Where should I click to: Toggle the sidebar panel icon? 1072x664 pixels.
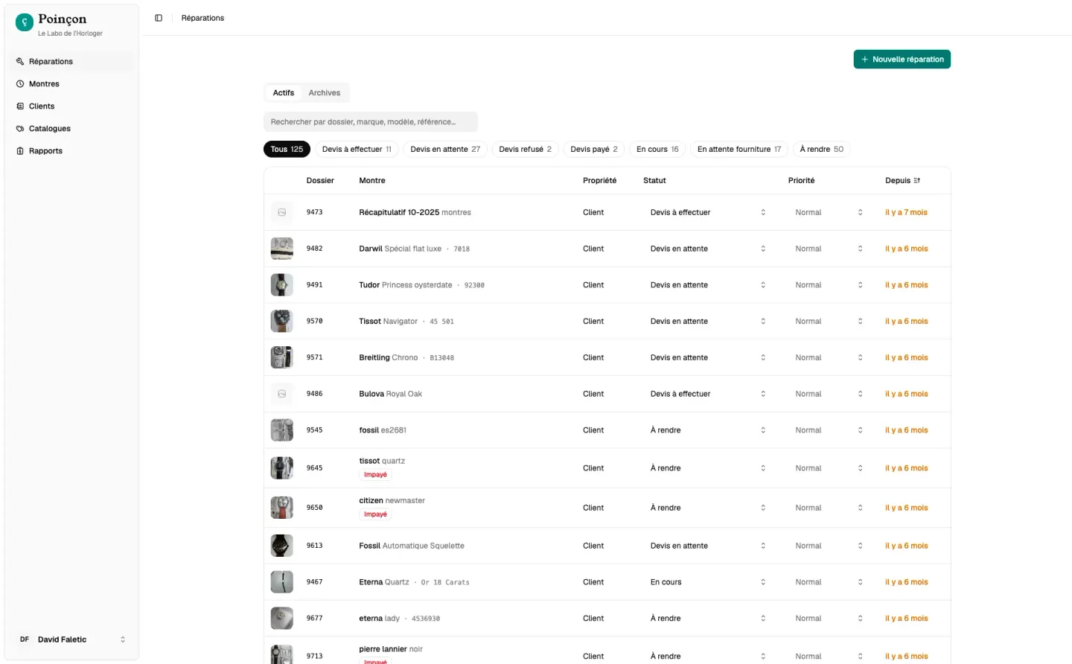tap(159, 18)
